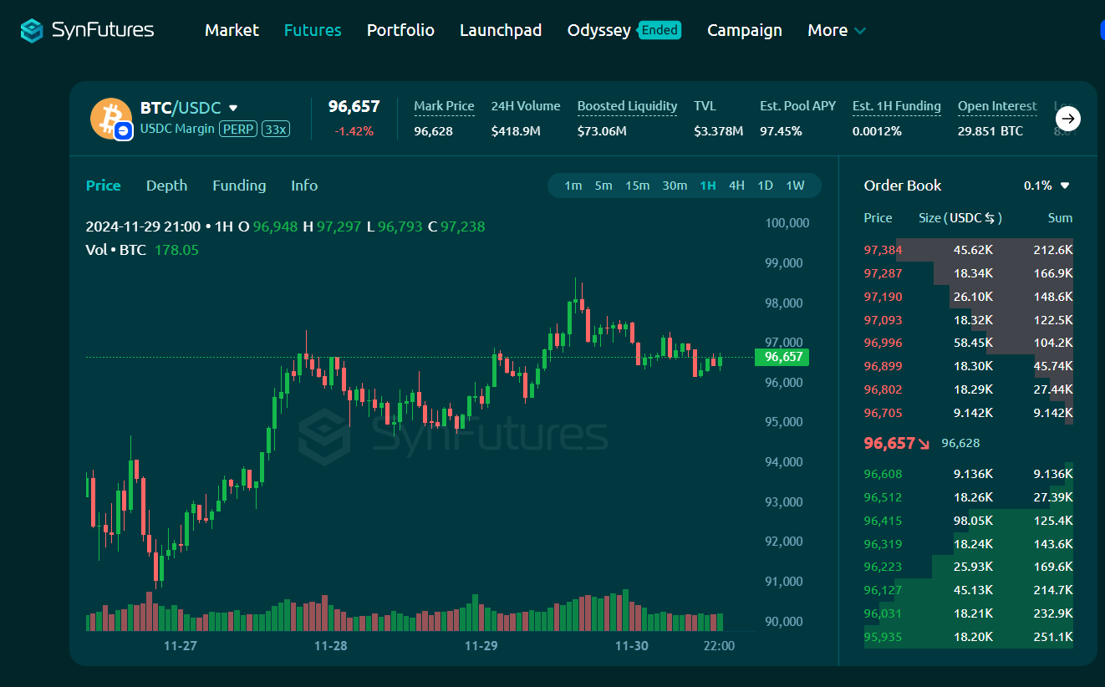Set chart interval to 1m
Image resolution: width=1105 pixels, height=687 pixels.
click(573, 186)
